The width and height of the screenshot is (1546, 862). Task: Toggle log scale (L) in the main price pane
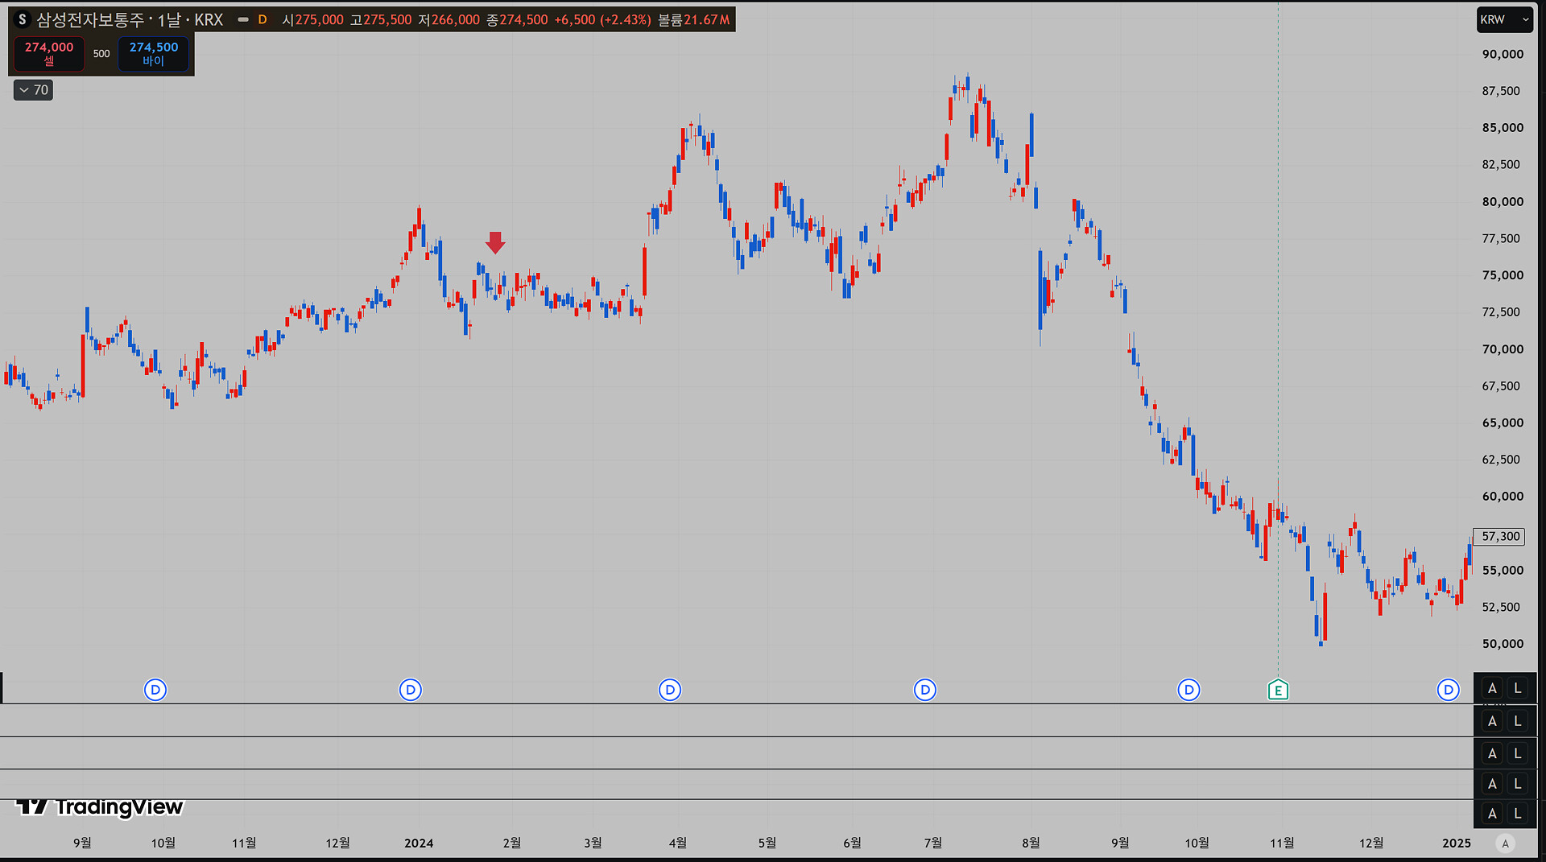(x=1518, y=688)
